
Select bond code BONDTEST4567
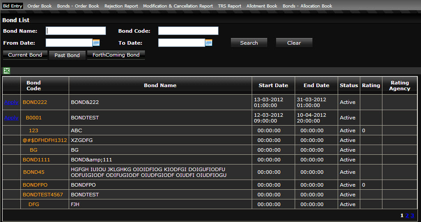click(43, 195)
